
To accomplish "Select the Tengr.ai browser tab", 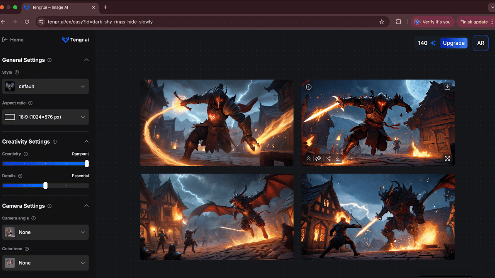I will click(58, 7).
